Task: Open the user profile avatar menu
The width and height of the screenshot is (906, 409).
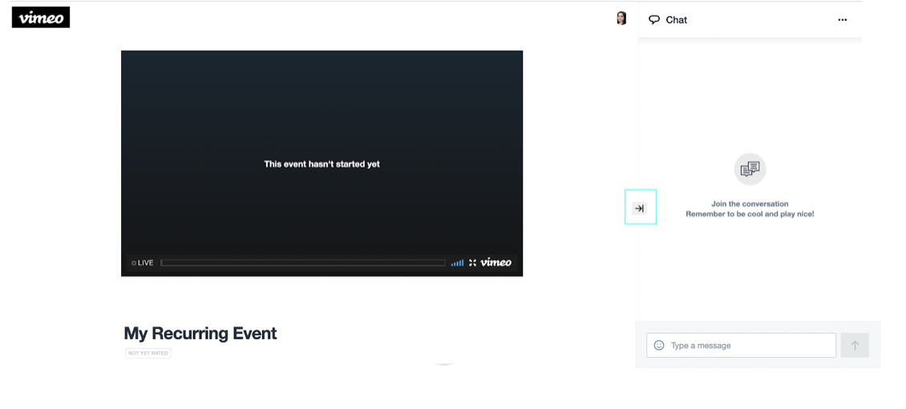Action: pos(621,18)
